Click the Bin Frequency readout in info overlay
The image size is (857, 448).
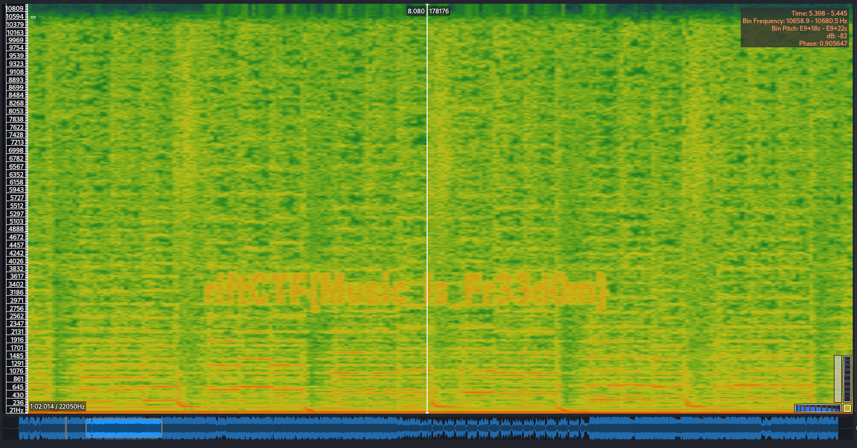click(795, 21)
